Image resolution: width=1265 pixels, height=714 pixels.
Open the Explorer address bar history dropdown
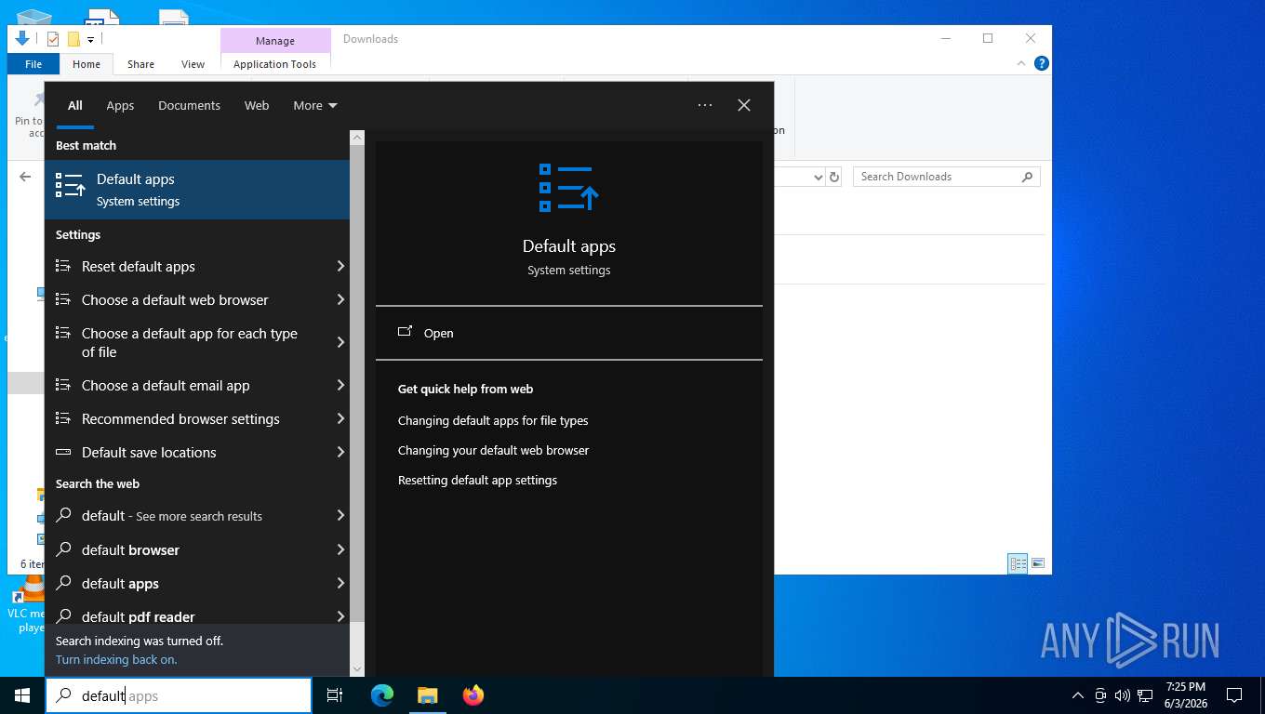click(x=818, y=177)
